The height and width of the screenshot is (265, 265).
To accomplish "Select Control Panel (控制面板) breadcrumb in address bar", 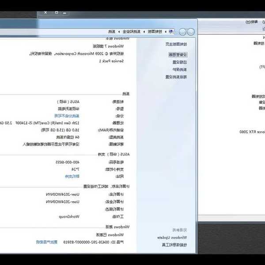I will (x=155, y=32).
